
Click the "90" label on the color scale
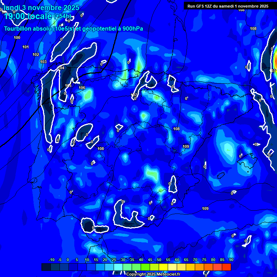231,260
